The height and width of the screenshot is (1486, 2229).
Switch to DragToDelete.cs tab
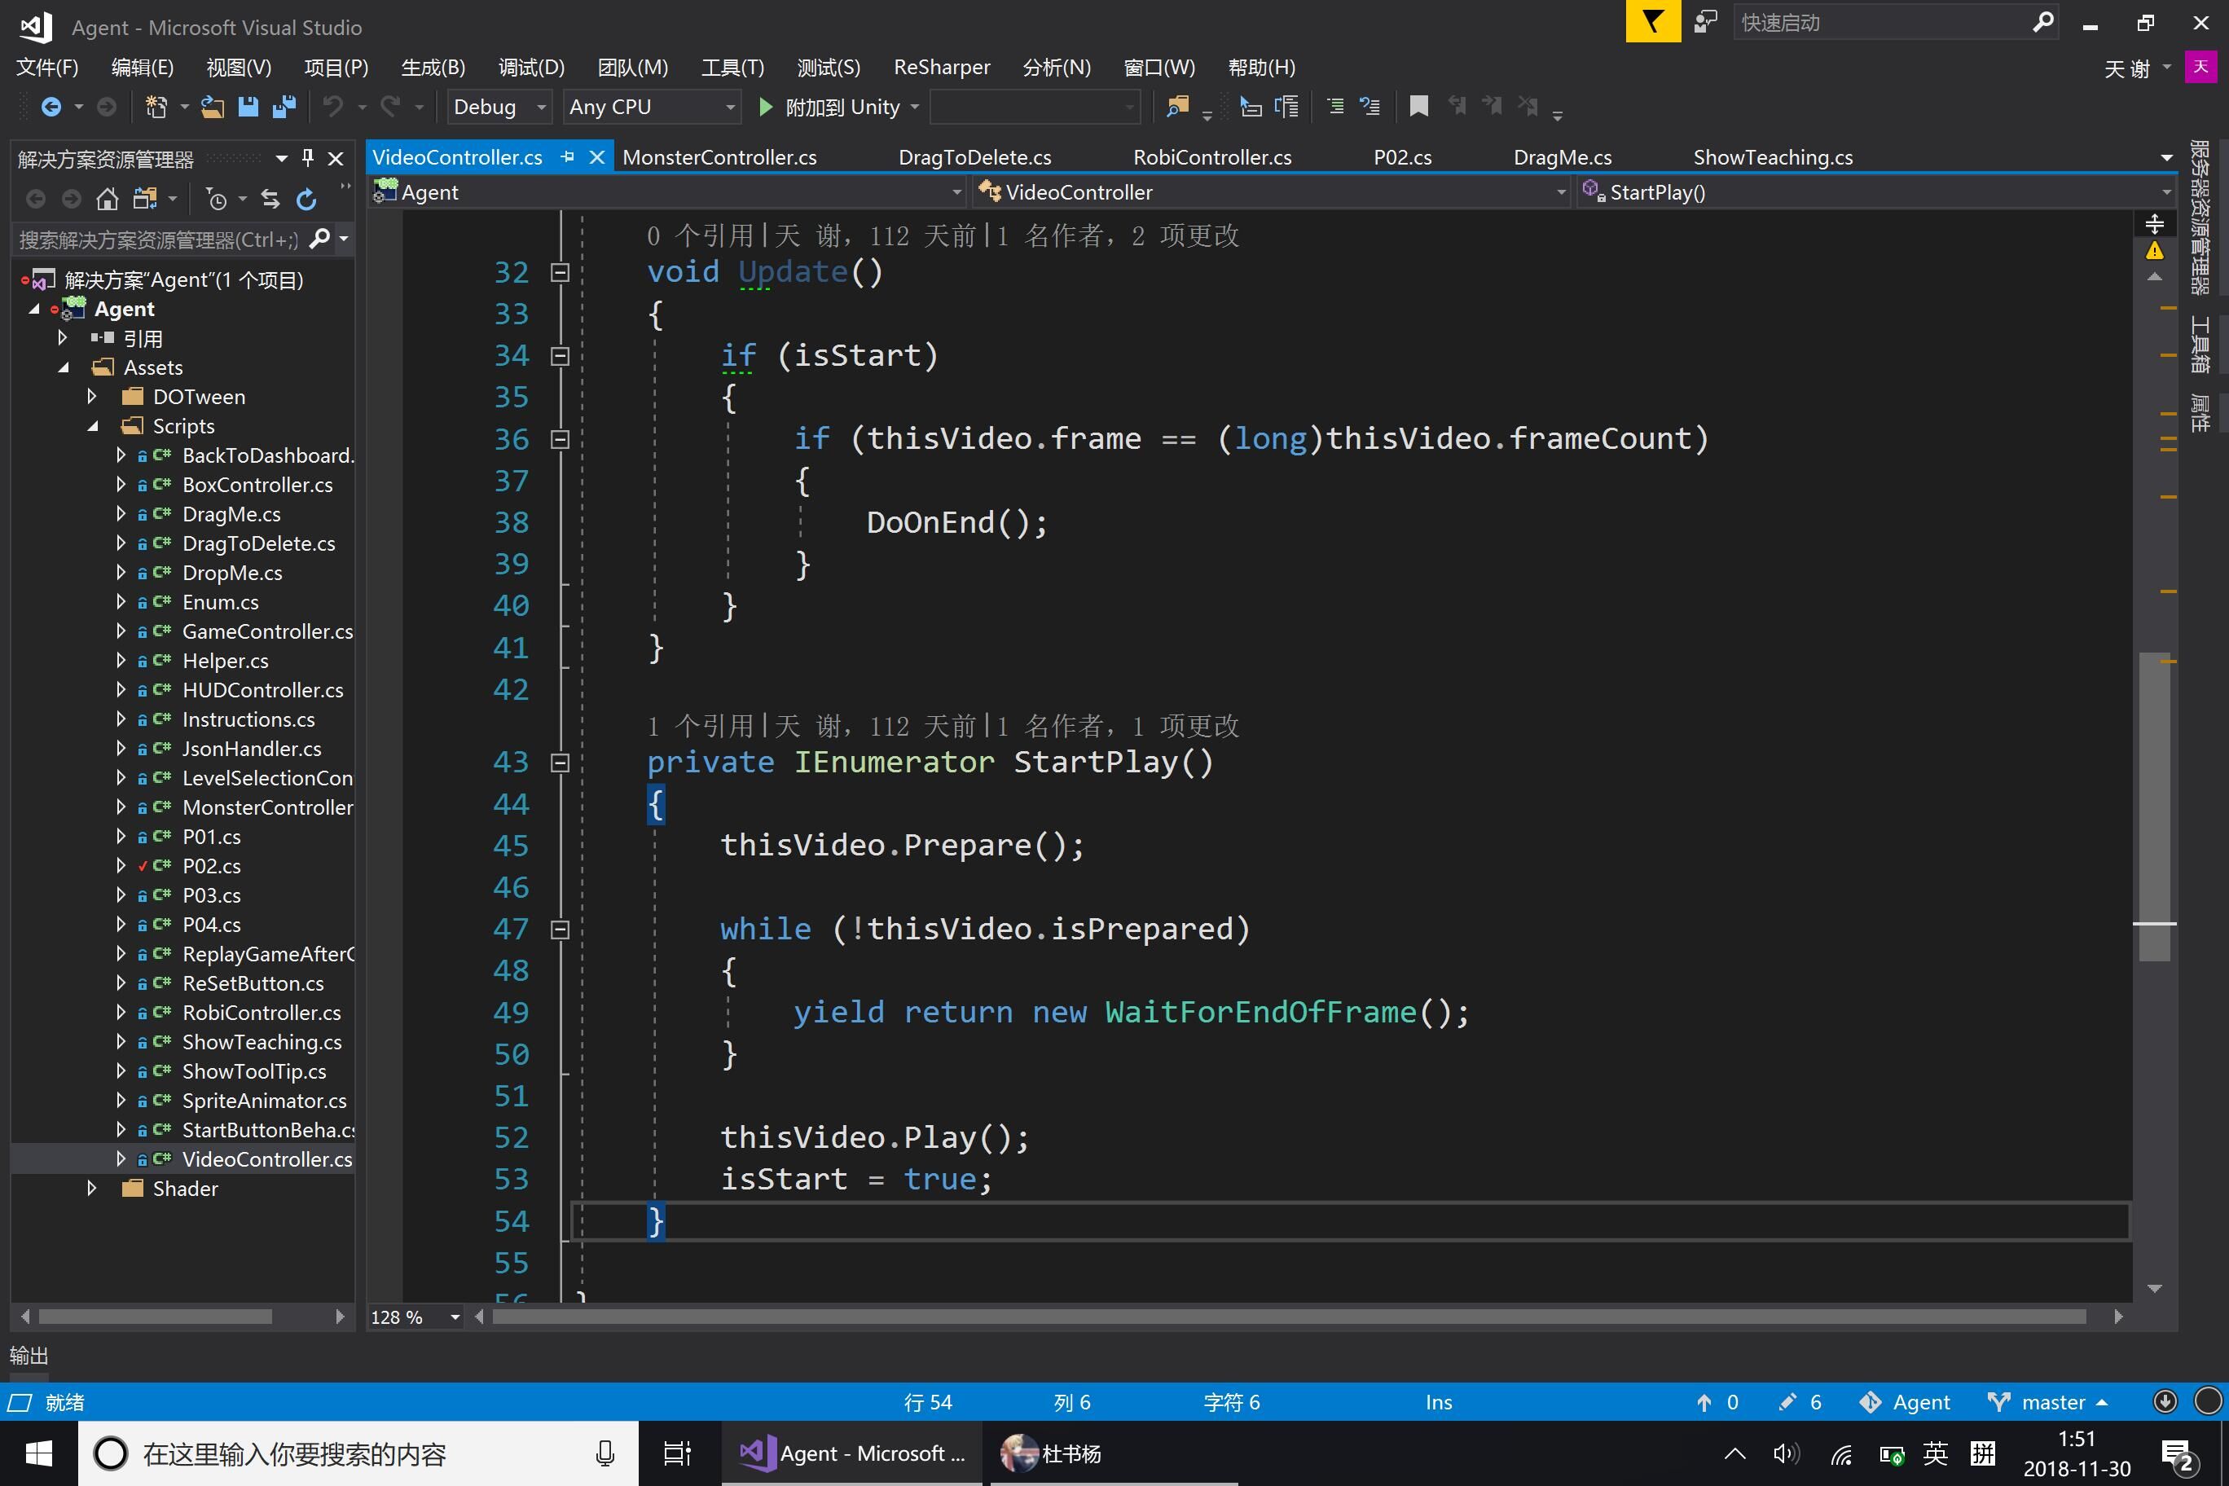[x=974, y=157]
